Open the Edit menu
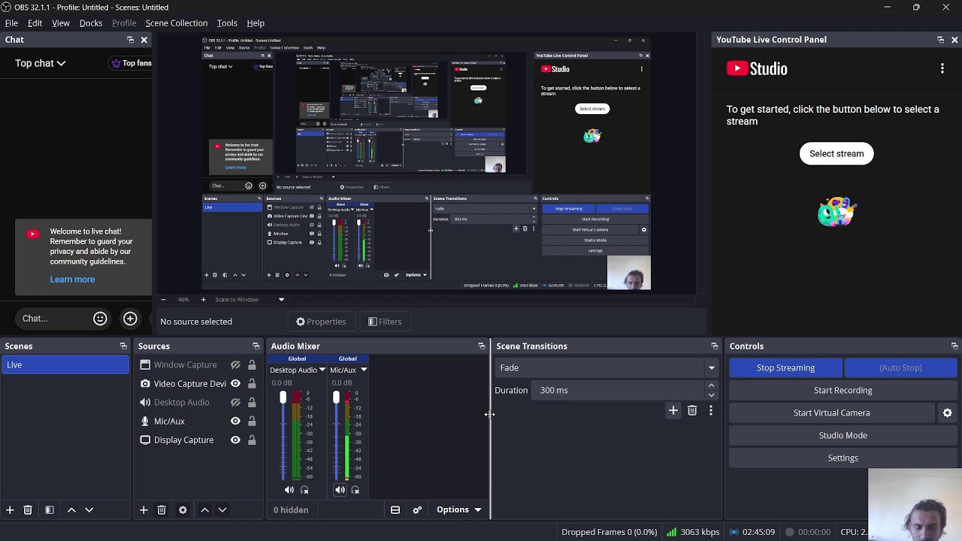This screenshot has height=541, width=962. [x=35, y=23]
